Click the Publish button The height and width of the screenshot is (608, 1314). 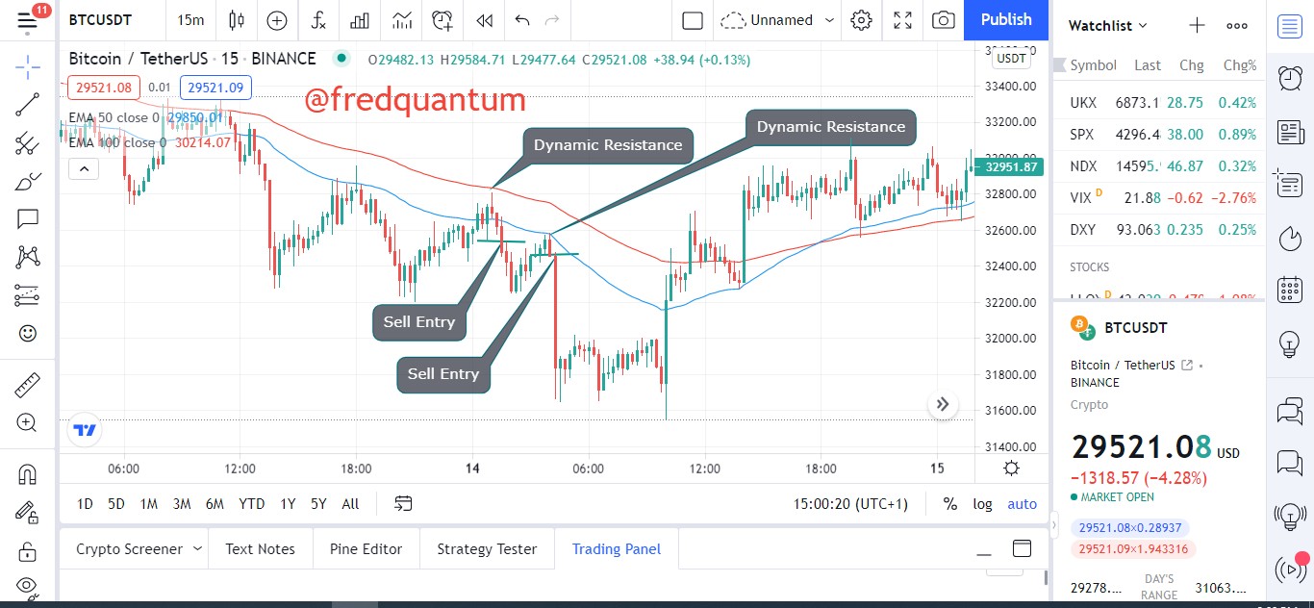tap(1006, 20)
